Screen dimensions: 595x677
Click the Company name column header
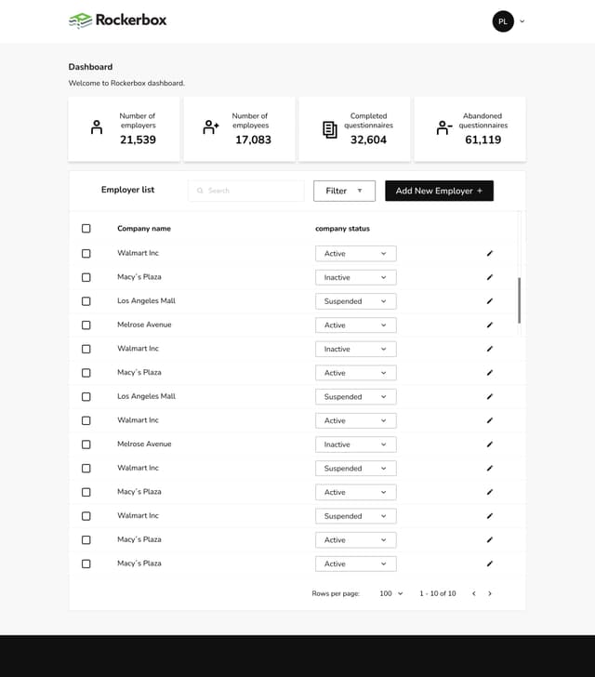144,229
